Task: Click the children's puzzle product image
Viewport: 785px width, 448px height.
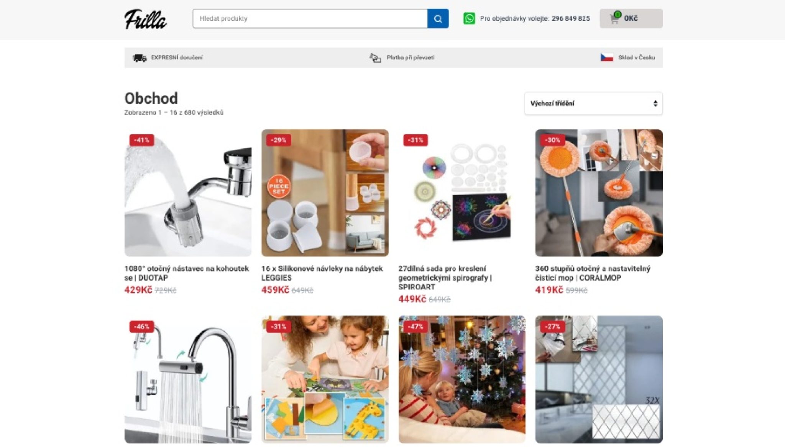Action: click(x=325, y=379)
